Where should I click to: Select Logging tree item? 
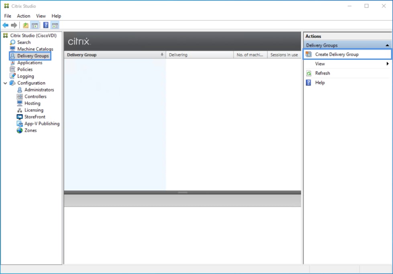pyautogui.click(x=26, y=76)
